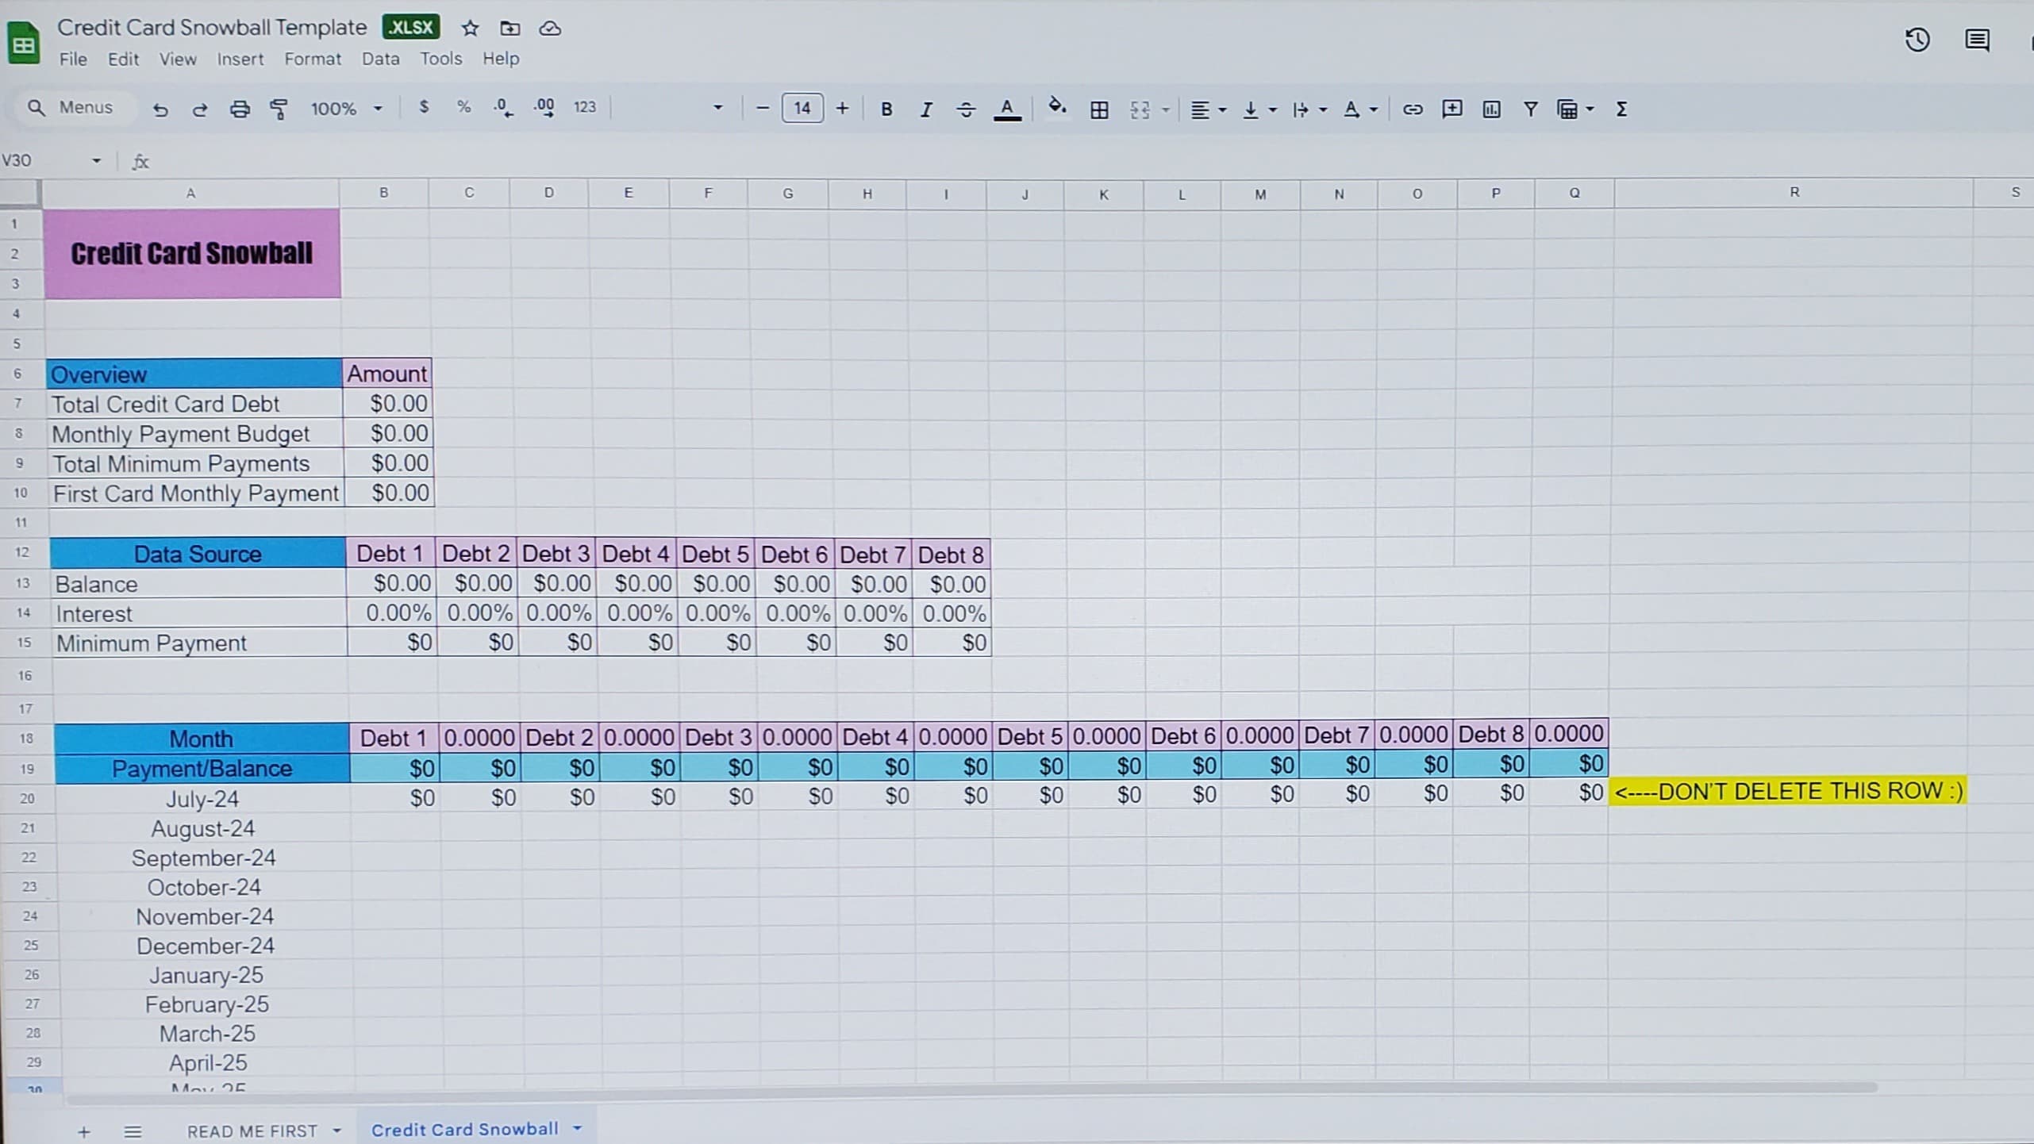Create a filter with funnel icon
Viewport: 2034px width, 1144px height.
tap(1531, 109)
